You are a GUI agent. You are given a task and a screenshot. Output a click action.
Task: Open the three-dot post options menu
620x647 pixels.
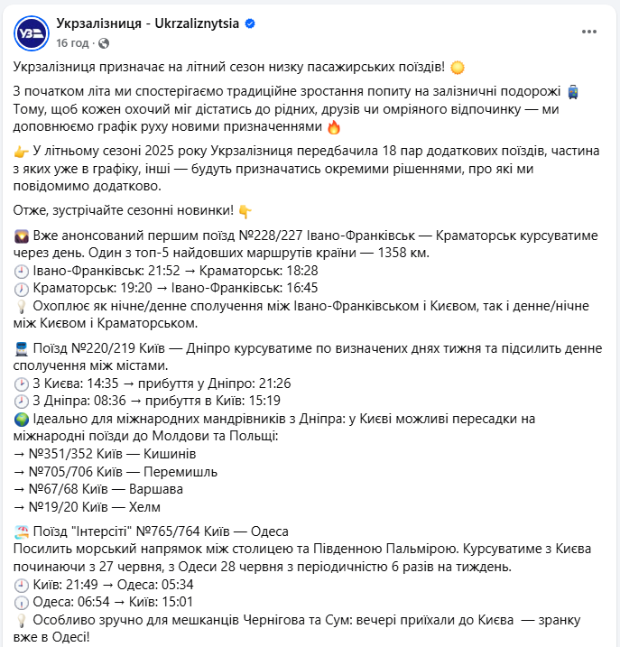pos(589,32)
